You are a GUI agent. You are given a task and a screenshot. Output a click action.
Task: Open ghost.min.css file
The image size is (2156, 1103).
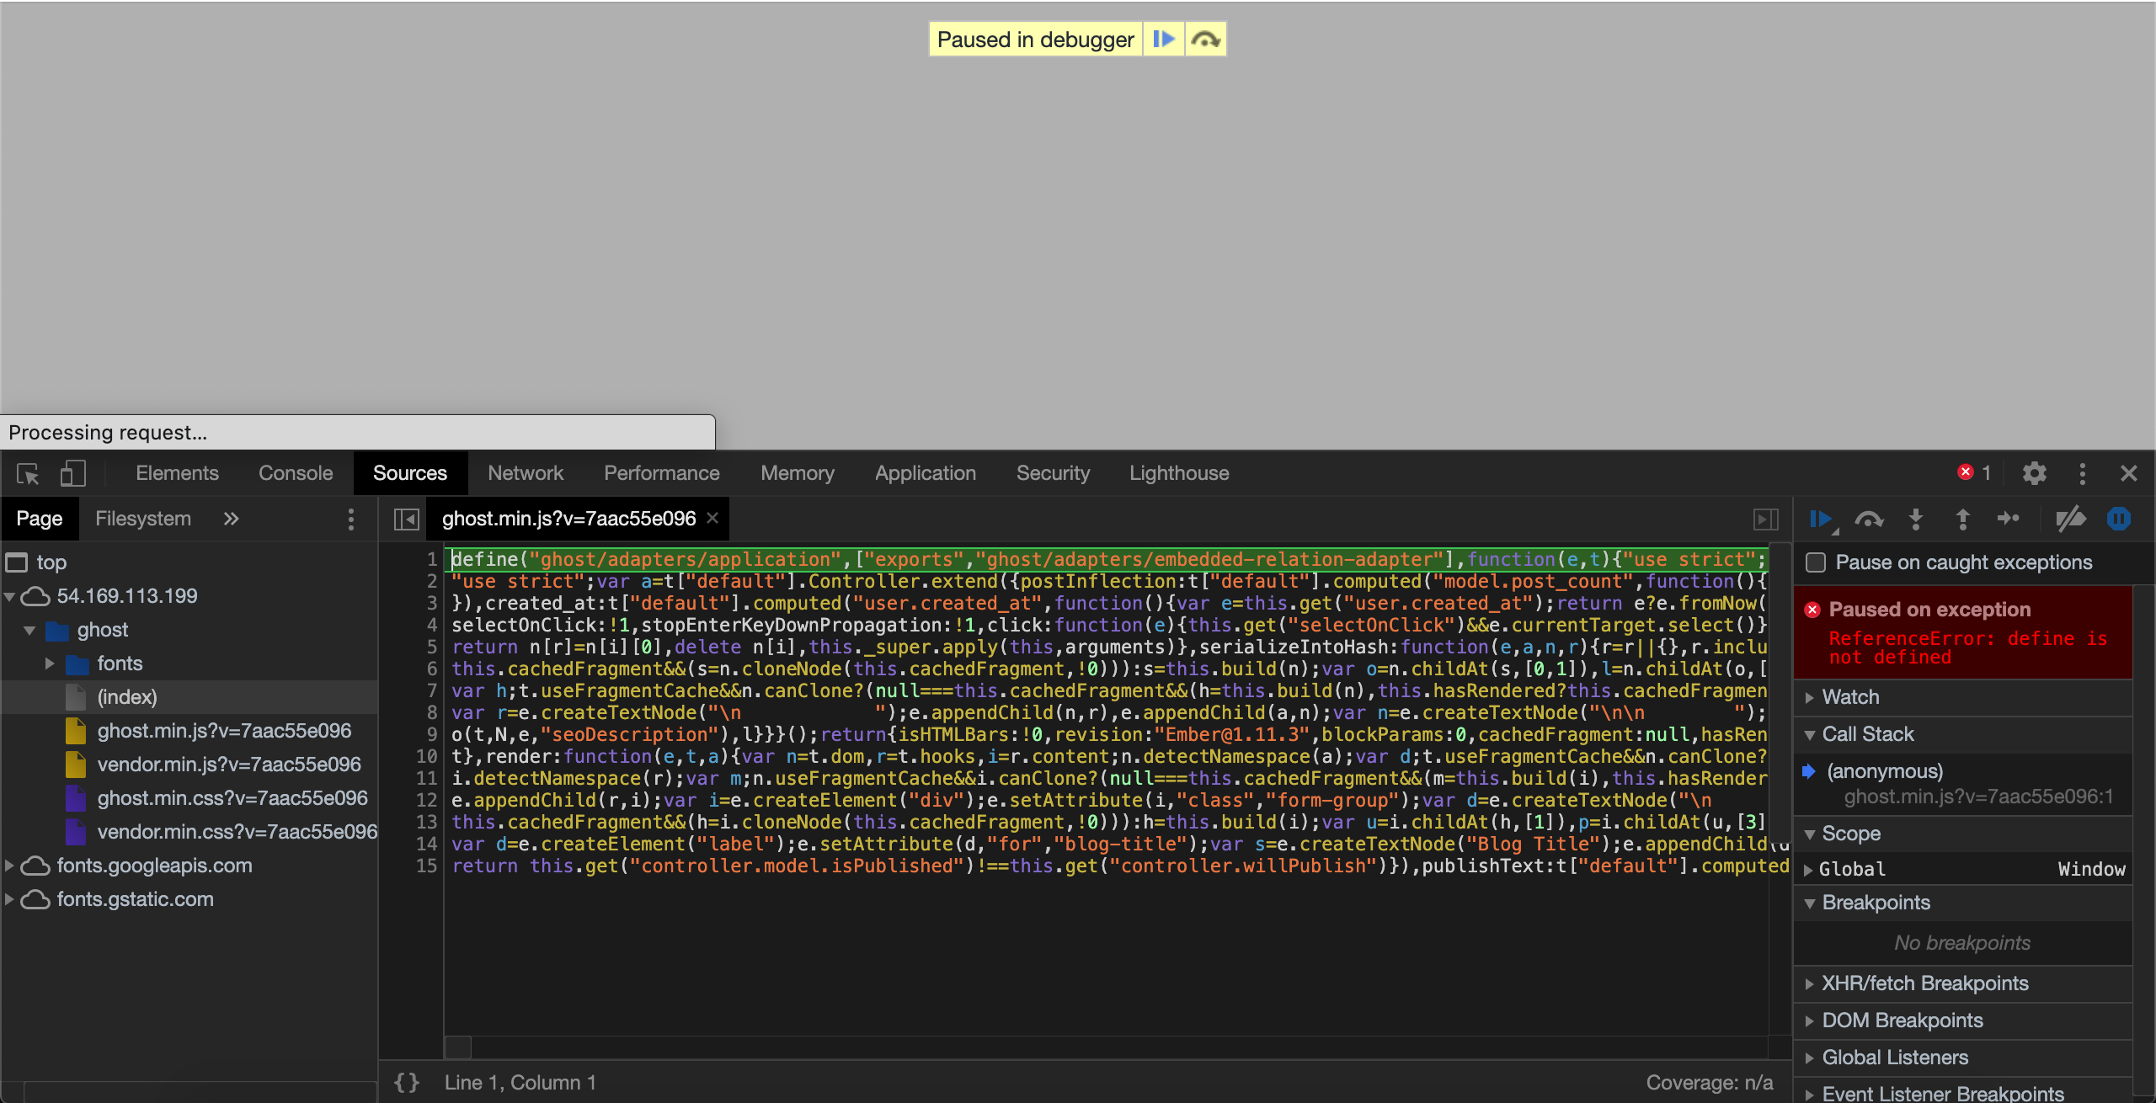(x=232, y=798)
